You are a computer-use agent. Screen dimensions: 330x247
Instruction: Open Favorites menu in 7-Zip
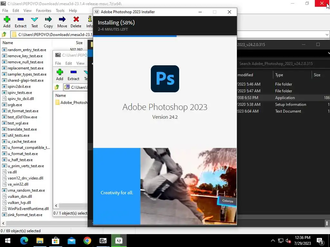coord(44,11)
